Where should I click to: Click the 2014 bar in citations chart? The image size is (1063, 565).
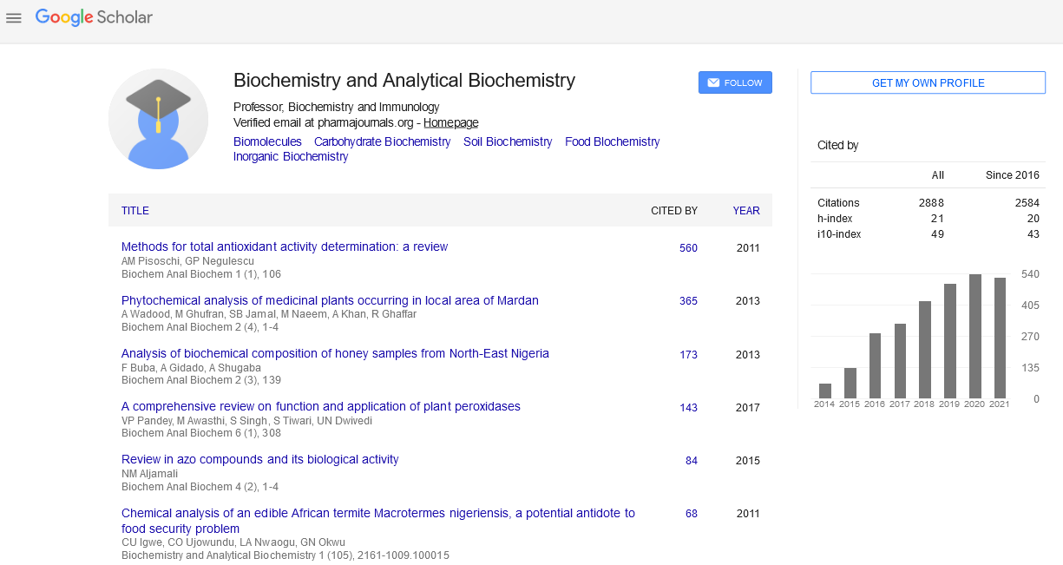coord(825,391)
